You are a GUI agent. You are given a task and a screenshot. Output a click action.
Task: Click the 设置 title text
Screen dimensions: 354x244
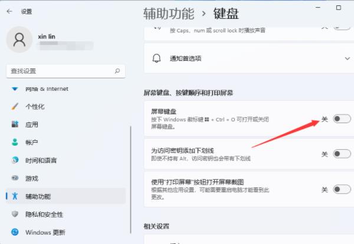pyautogui.click(x=27, y=12)
